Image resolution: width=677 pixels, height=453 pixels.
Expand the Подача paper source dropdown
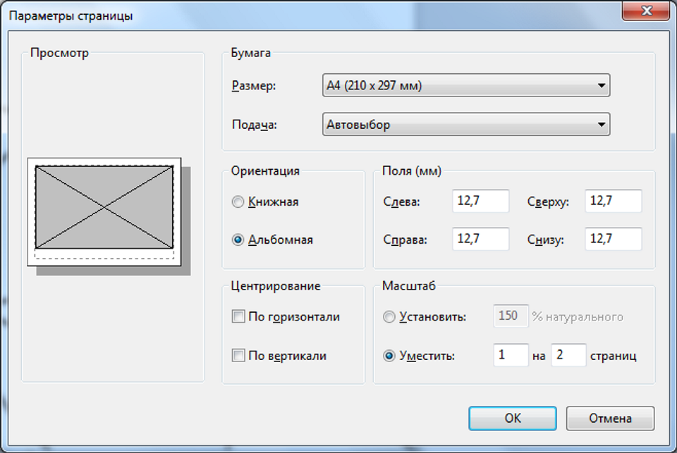pyautogui.click(x=465, y=125)
